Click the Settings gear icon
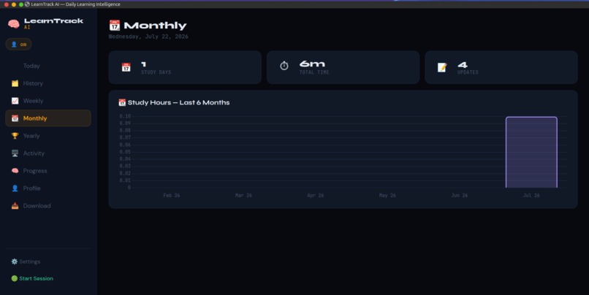Image resolution: width=589 pixels, height=295 pixels. coord(15,261)
